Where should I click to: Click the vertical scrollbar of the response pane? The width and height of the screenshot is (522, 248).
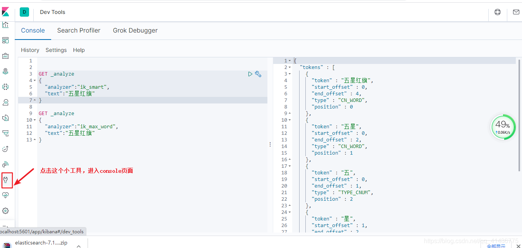[x=519, y=115]
